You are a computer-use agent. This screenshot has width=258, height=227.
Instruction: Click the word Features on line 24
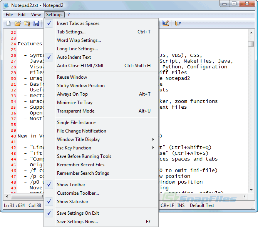30,44
